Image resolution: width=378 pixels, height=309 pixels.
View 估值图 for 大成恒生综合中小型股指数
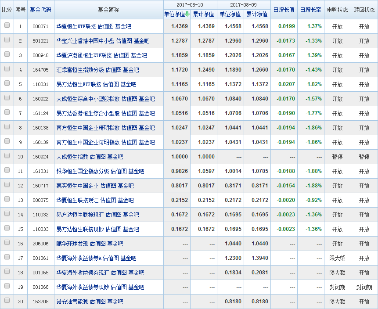pos(129,99)
